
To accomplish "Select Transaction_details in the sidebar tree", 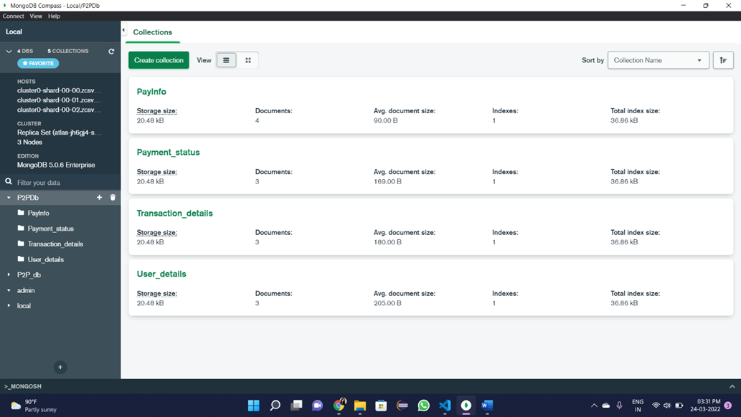I will pyautogui.click(x=55, y=244).
